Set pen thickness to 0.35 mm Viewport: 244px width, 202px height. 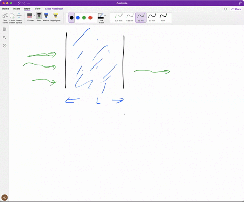[130, 18]
